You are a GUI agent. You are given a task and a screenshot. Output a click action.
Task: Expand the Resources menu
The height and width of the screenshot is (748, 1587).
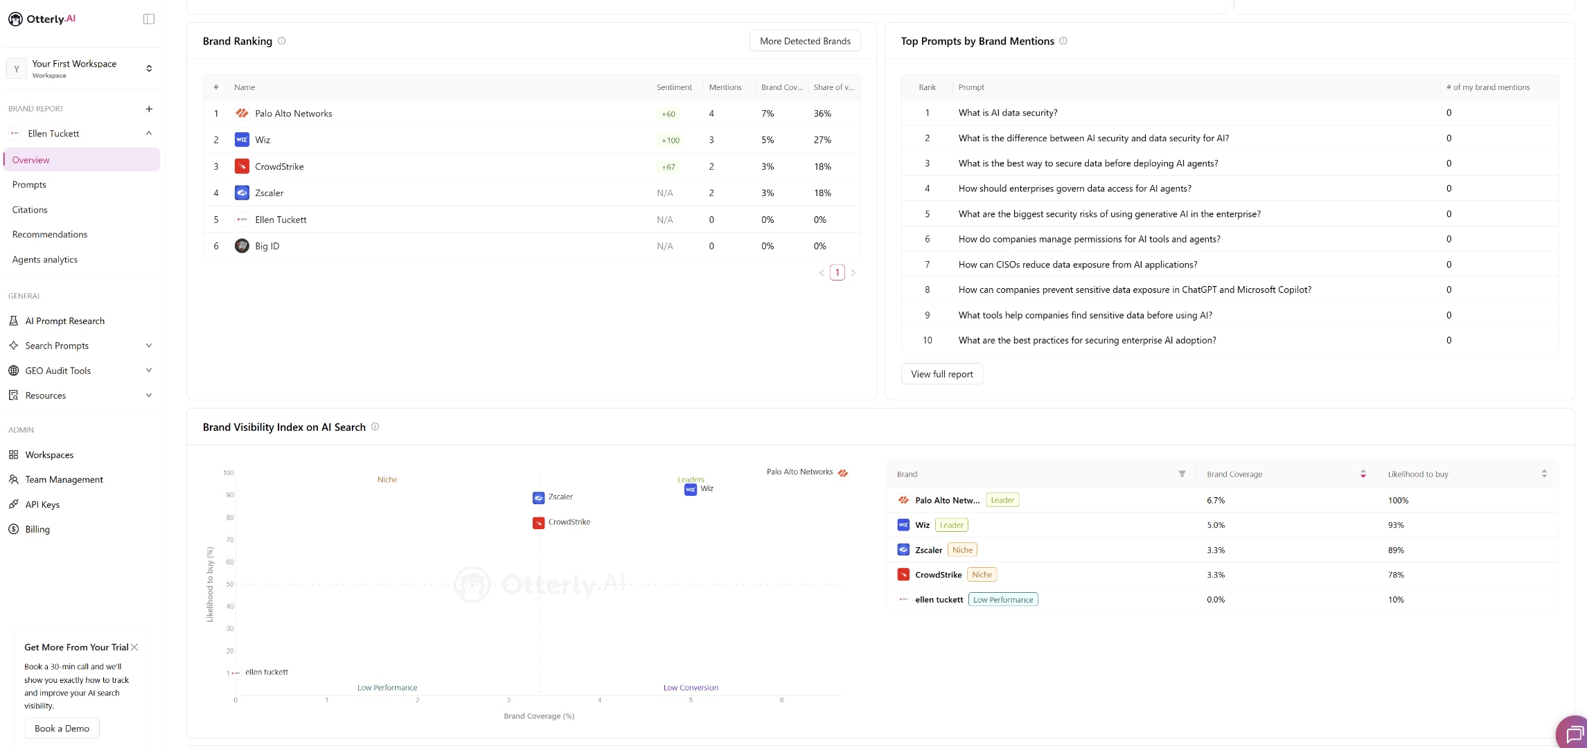(149, 395)
